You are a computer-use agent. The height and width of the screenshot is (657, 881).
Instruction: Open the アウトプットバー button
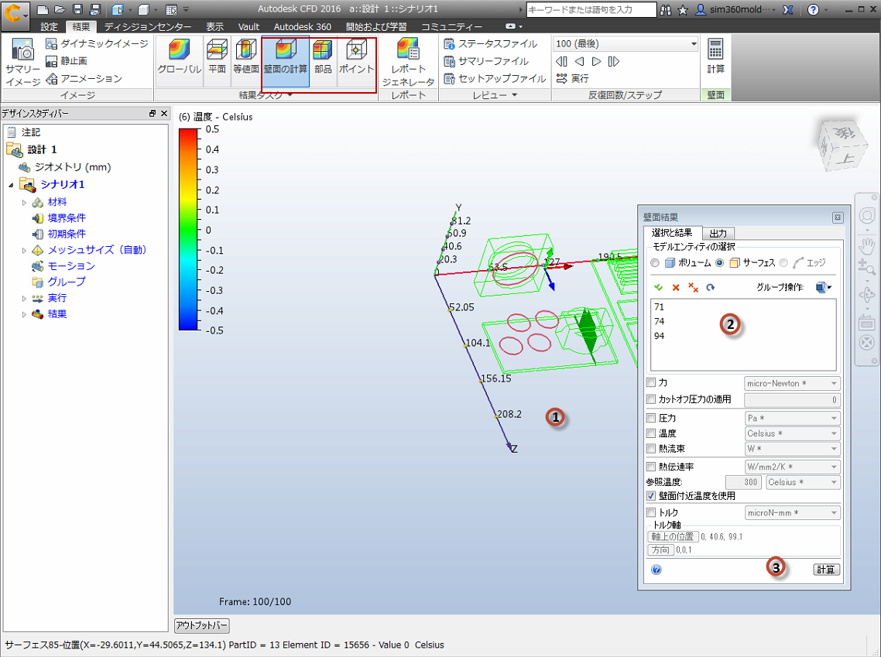[202, 625]
